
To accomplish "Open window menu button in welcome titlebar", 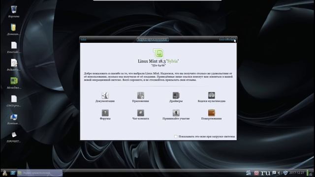I will pyautogui.click(x=83, y=39).
